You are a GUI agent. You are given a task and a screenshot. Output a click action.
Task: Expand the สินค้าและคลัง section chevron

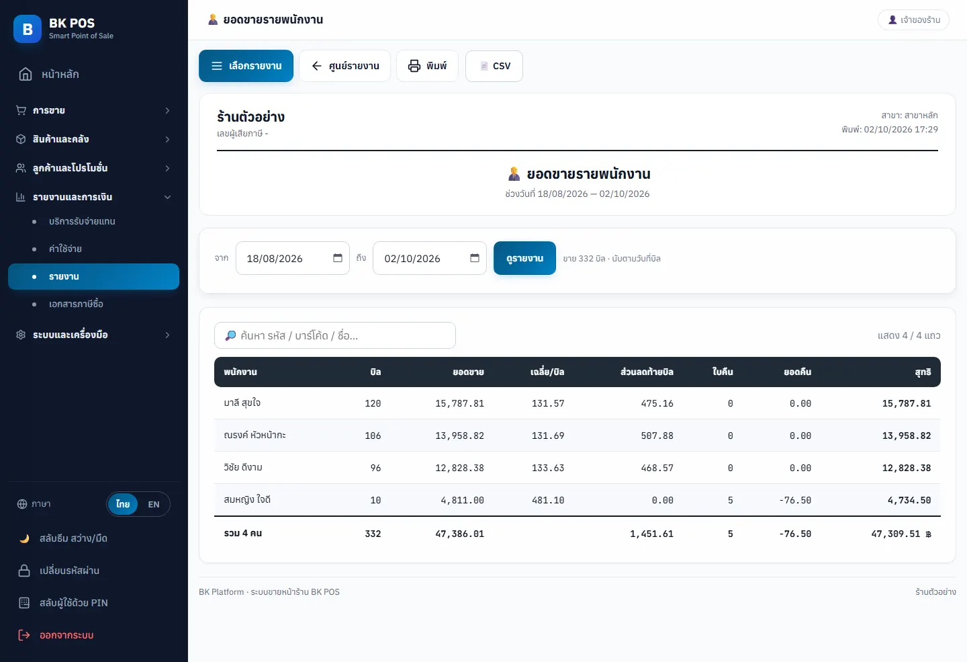point(167,139)
